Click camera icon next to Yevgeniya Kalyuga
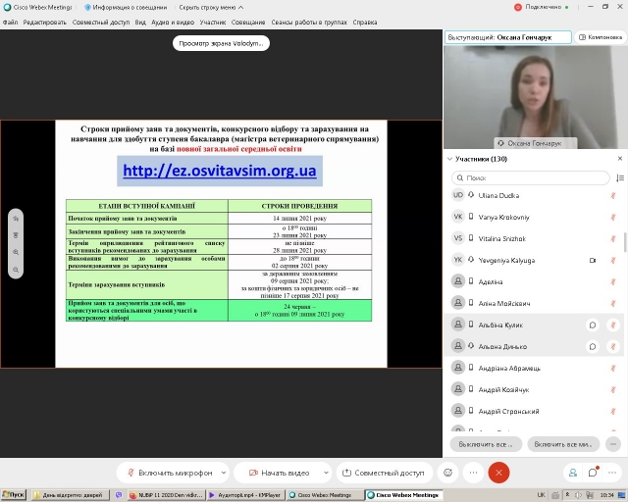Image resolution: width=628 pixels, height=502 pixels. (x=592, y=260)
